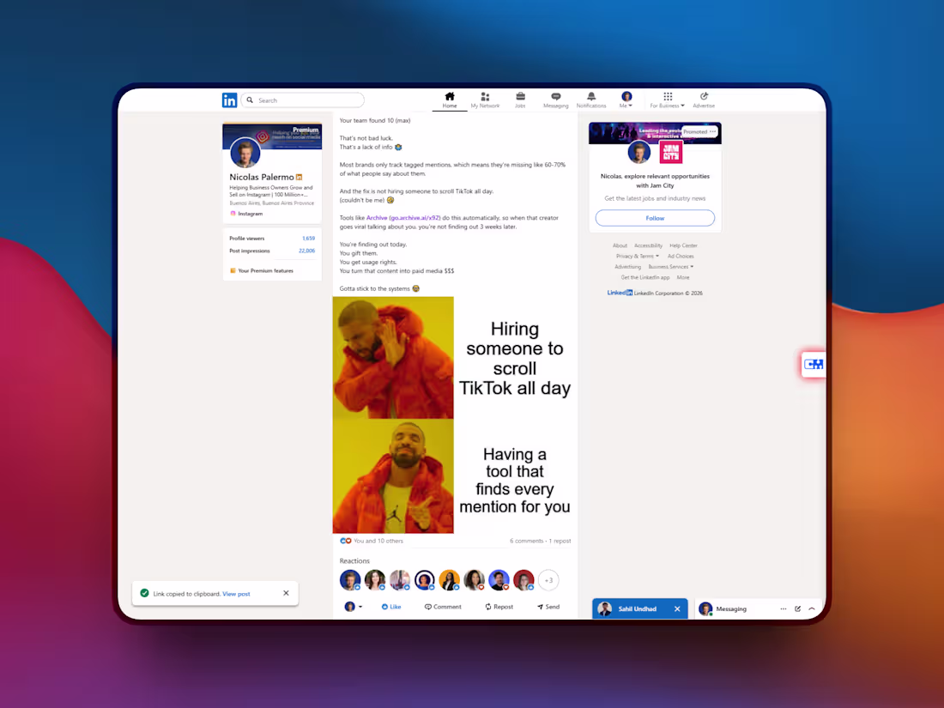The width and height of the screenshot is (944, 708).
Task: Click into the Search field
Action: pos(303,100)
